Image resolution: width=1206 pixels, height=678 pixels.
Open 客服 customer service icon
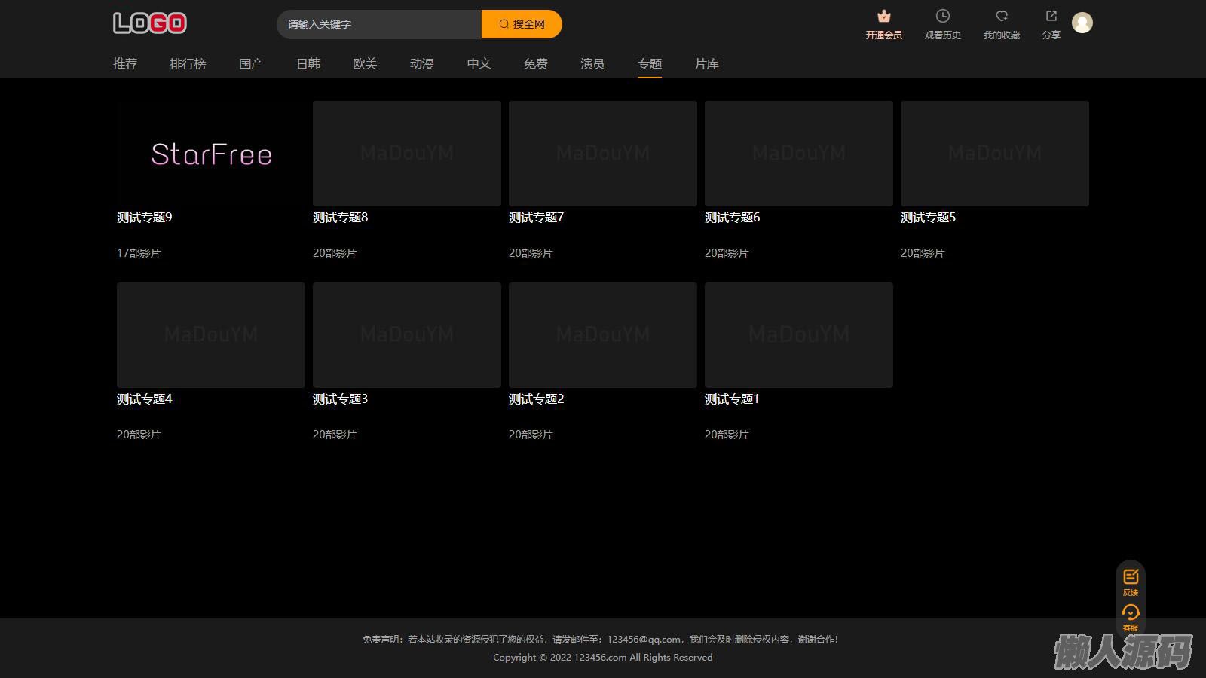point(1130,613)
